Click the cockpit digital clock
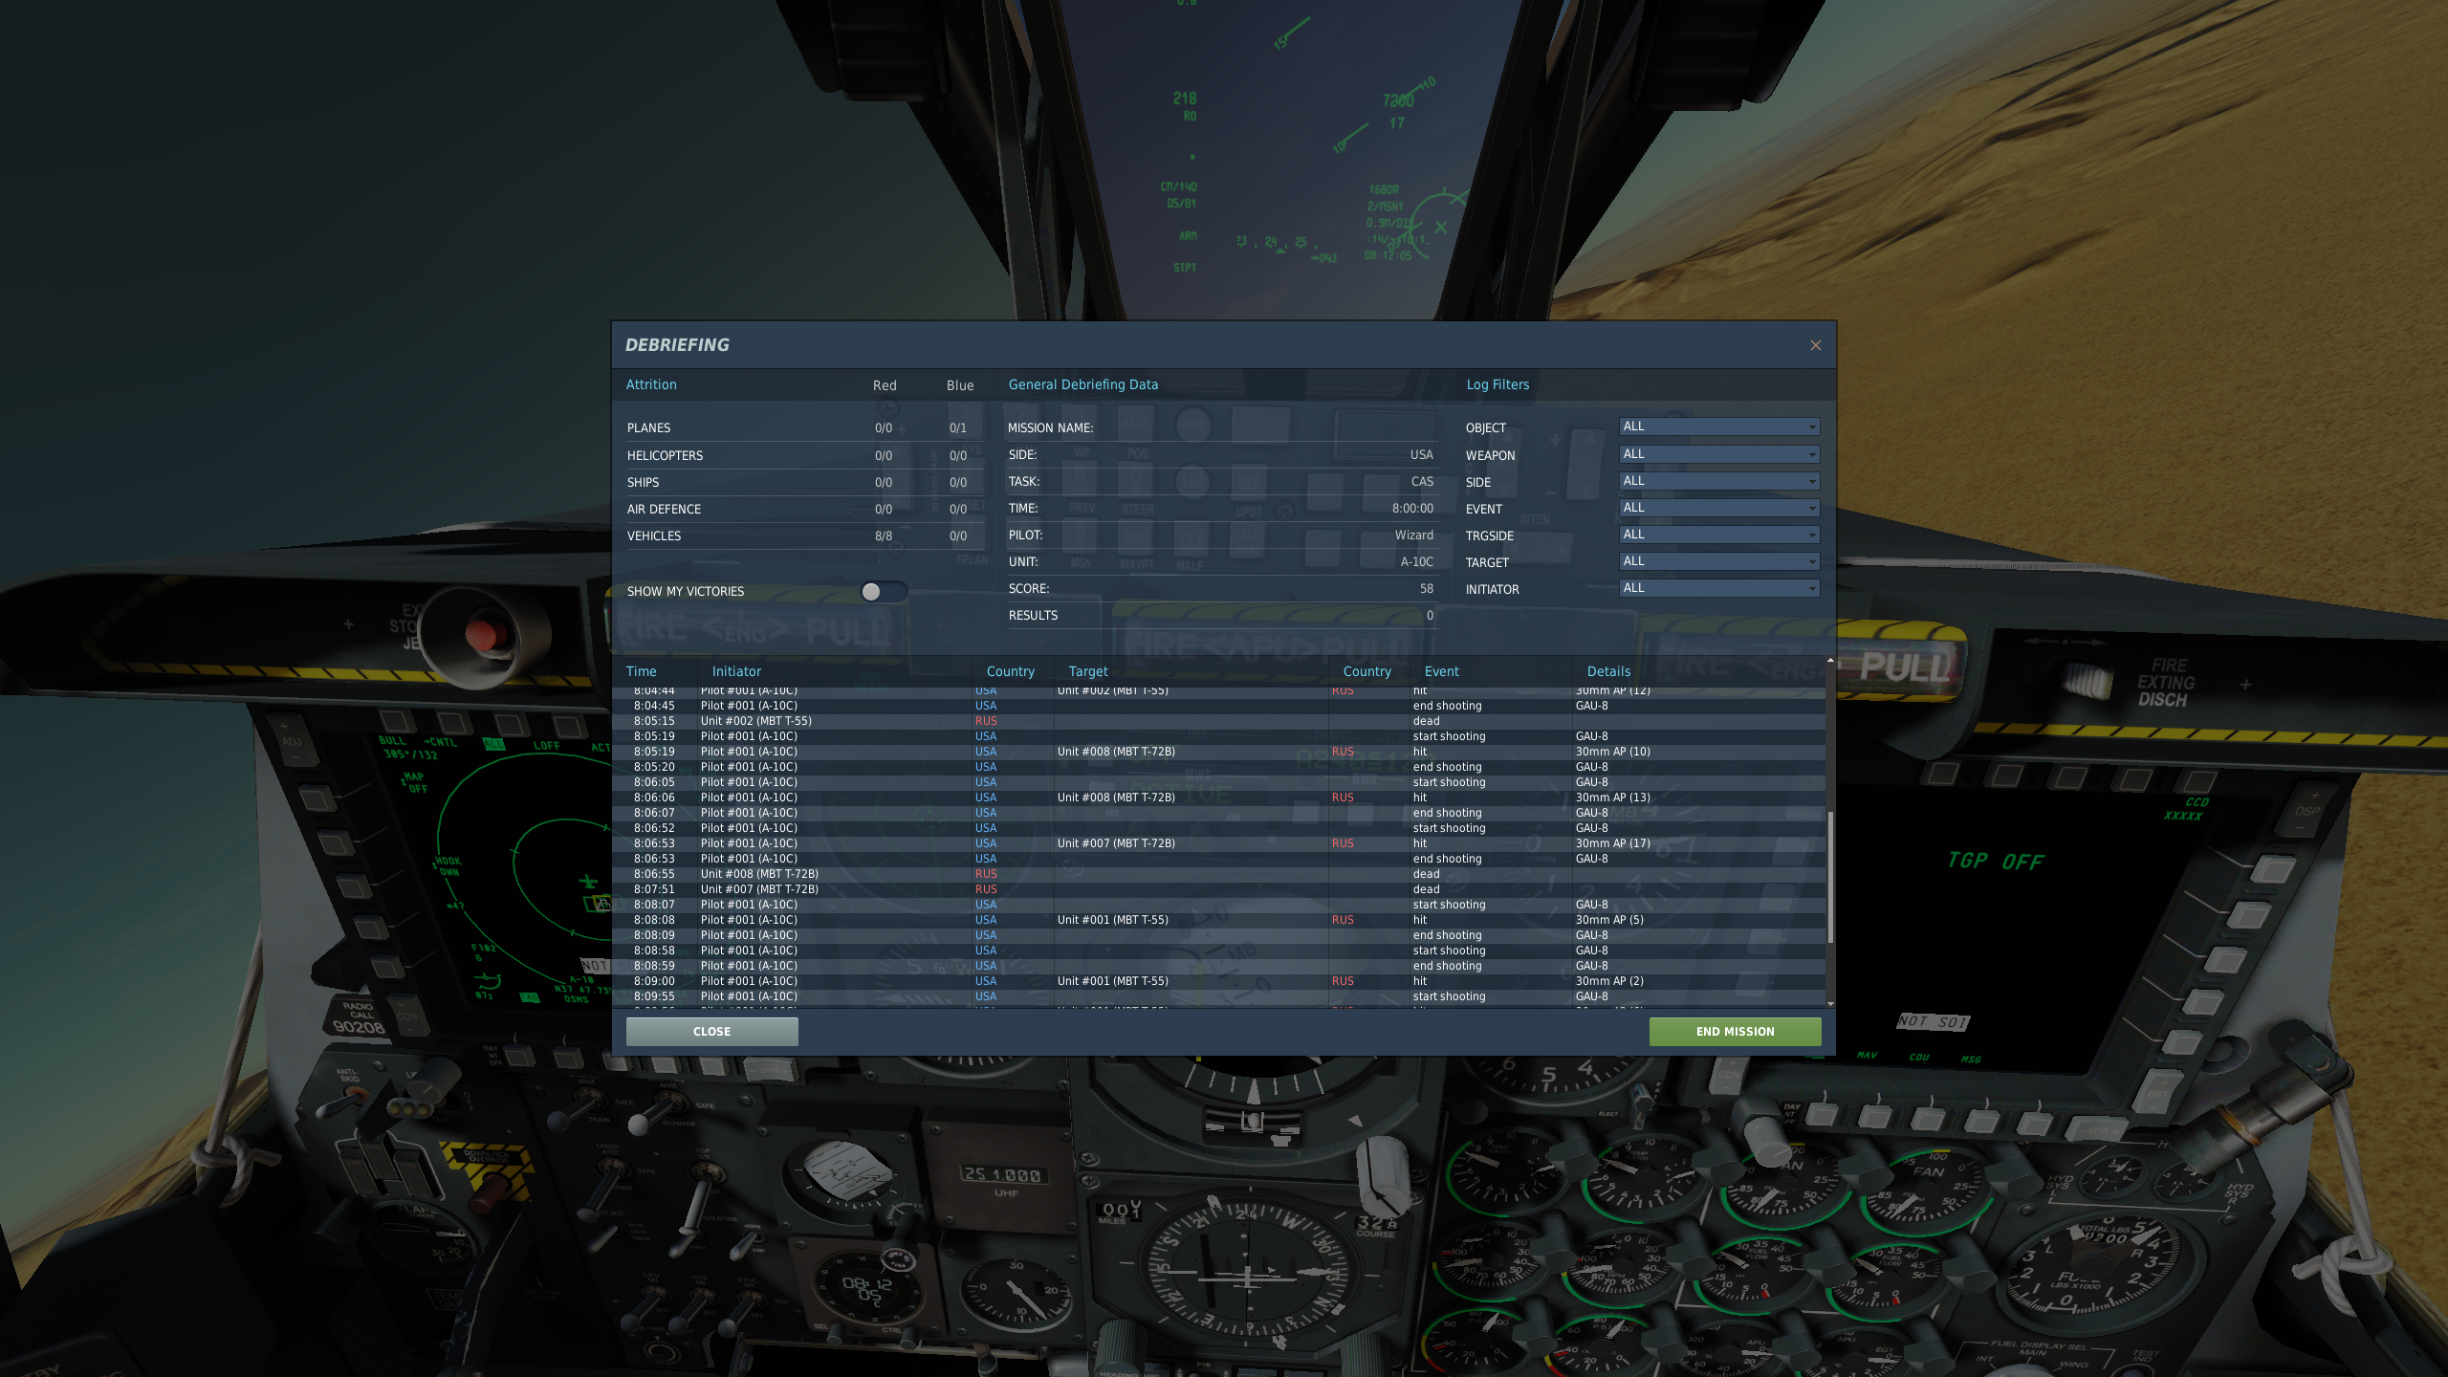The width and height of the screenshot is (2448, 1377). tap(867, 1289)
